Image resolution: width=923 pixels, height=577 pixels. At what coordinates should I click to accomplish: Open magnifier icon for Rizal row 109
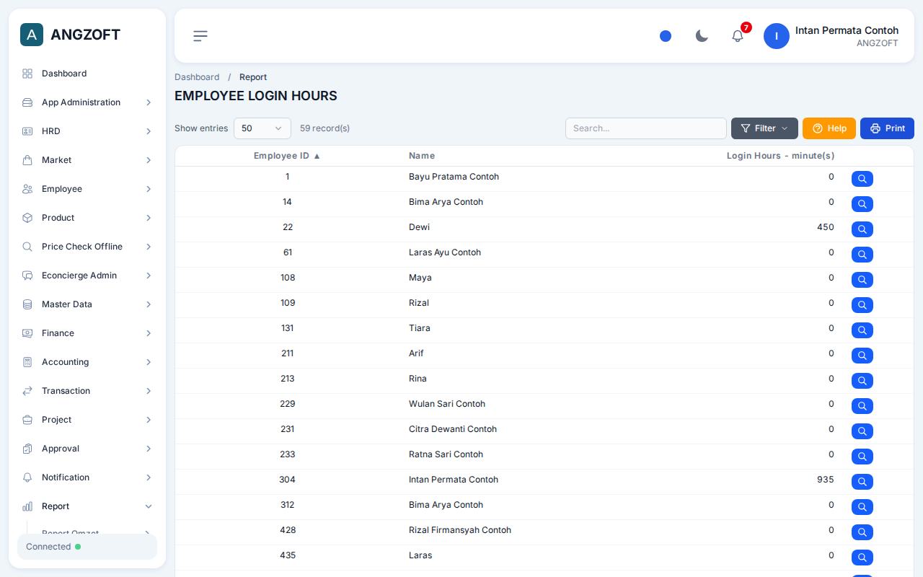point(862,305)
